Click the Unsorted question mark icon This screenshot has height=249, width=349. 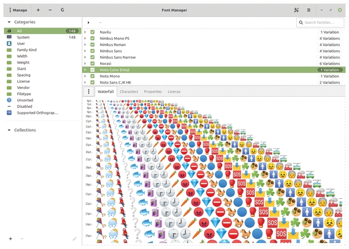(9, 100)
